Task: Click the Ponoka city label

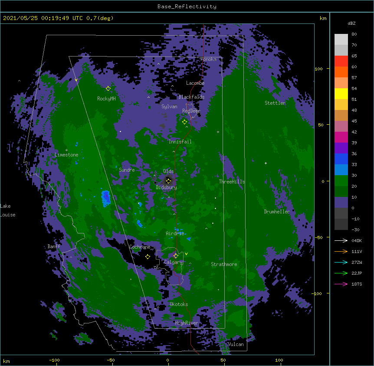Action: coord(208,59)
